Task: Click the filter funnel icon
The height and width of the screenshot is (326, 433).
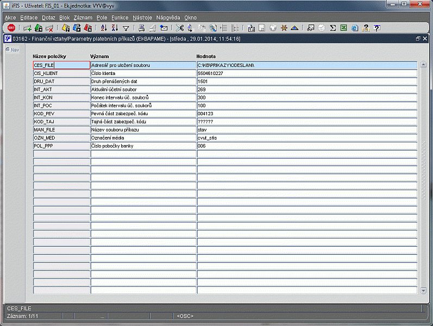Action: point(125,28)
